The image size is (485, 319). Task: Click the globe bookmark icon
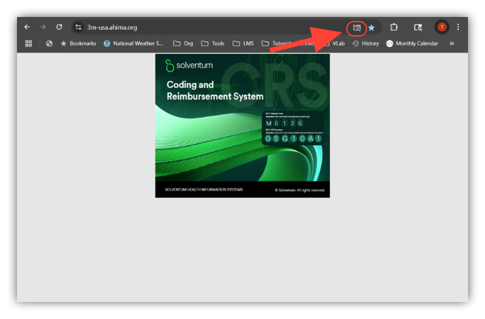pyautogui.click(x=49, y=43)
